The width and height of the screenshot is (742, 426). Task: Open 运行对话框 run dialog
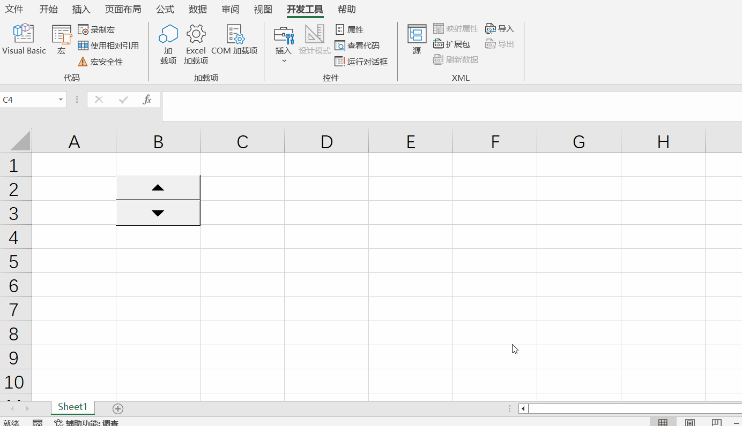(x=362, y=62)
